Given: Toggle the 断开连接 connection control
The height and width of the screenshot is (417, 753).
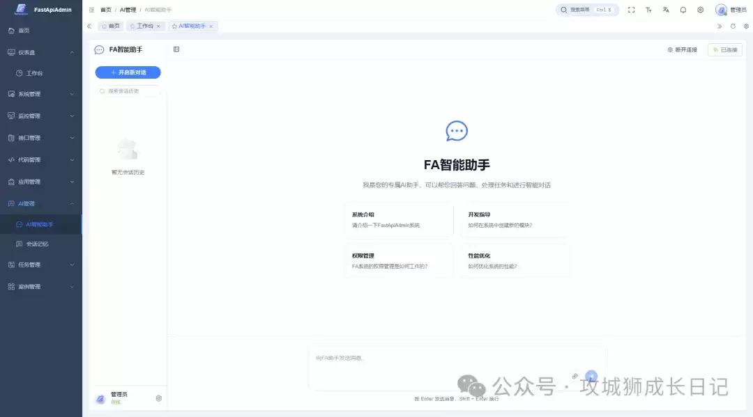Looking at the screenshot, I should 682,50.
